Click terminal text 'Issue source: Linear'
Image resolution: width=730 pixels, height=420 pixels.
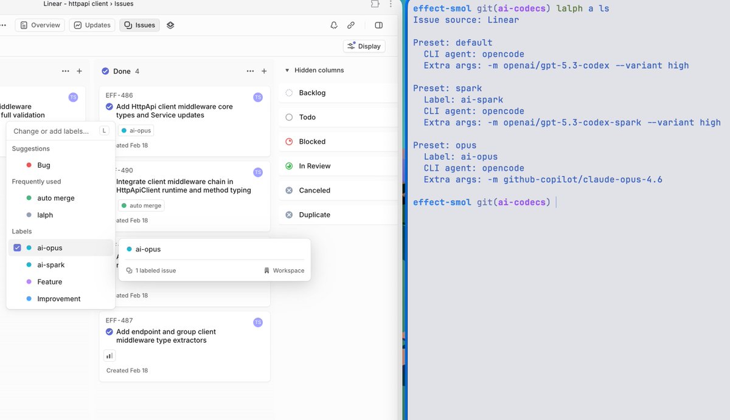click(x=466, y=19)
